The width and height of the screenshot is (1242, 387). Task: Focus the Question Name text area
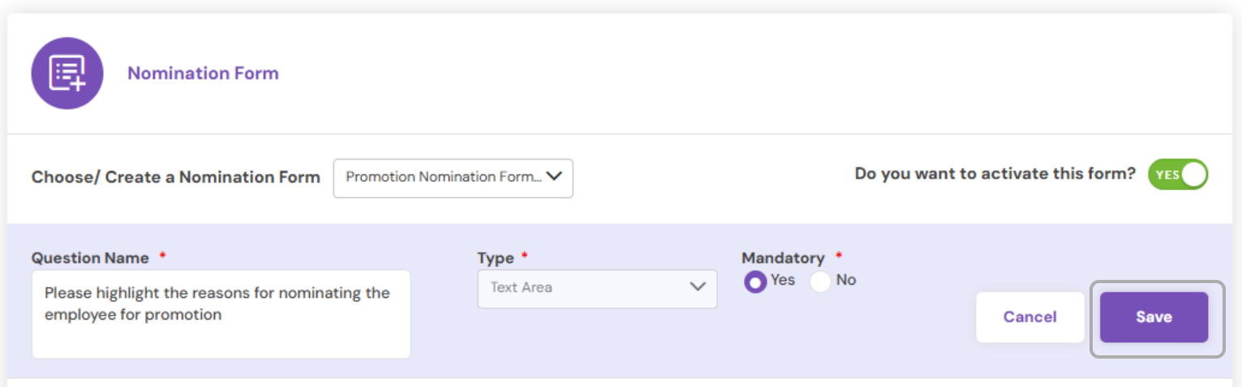221,314
